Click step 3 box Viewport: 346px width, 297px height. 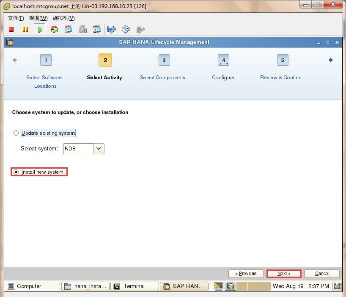164,60
